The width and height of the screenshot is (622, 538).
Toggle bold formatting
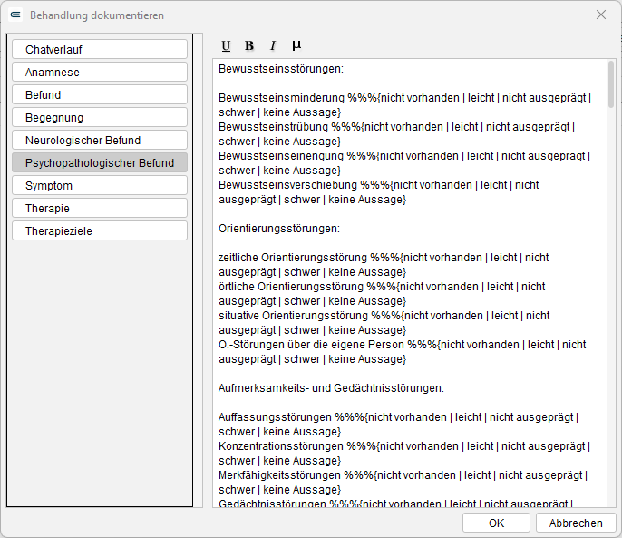pos(249,46)
